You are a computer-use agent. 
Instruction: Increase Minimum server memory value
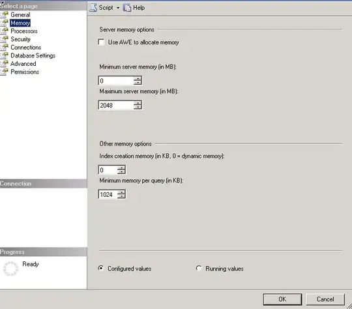point(138,78)
